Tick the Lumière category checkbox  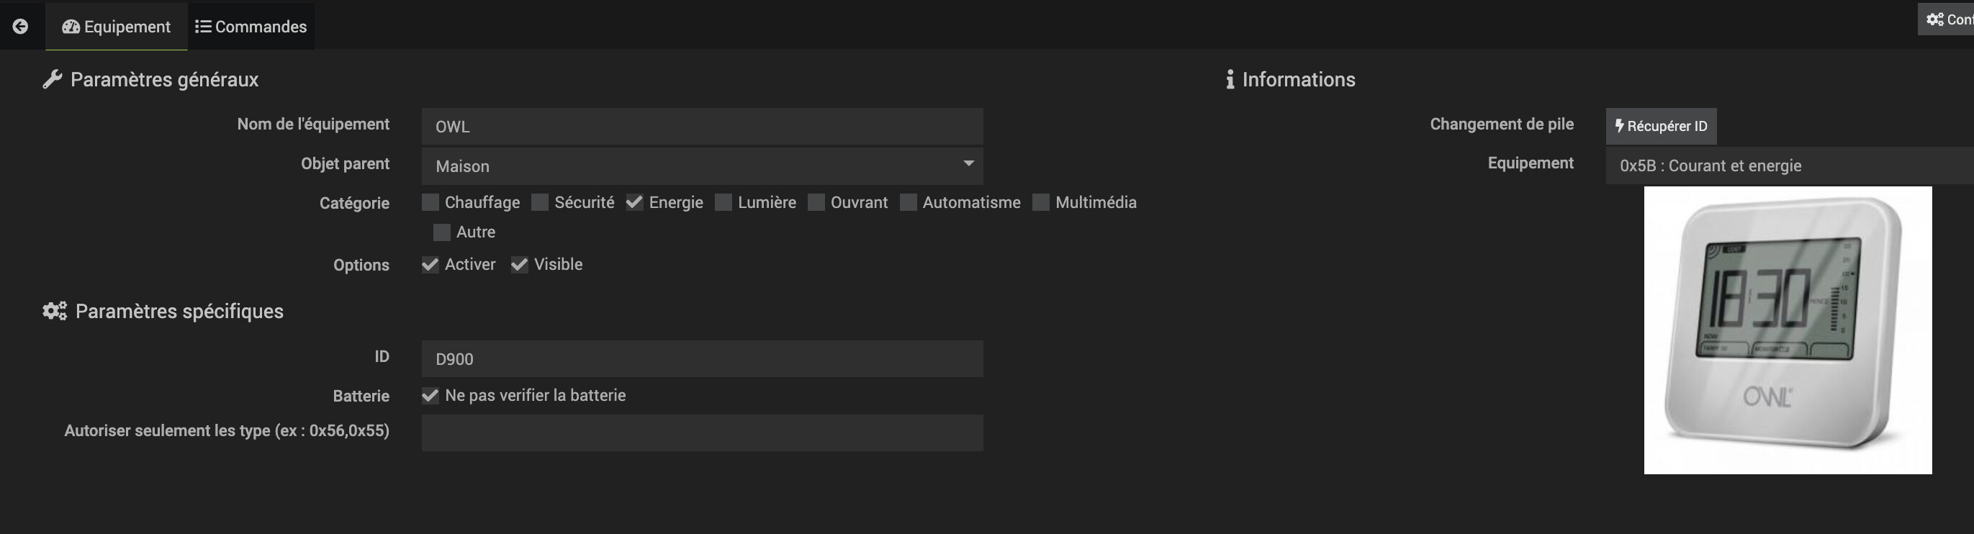tap(724, 202)
